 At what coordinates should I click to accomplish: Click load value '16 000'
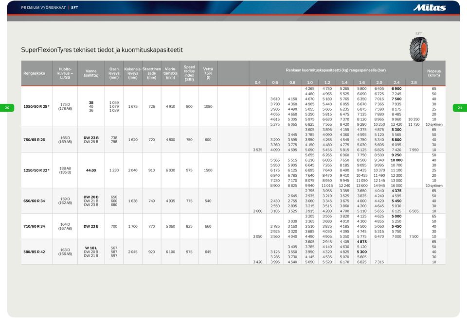tap(396, 186)
